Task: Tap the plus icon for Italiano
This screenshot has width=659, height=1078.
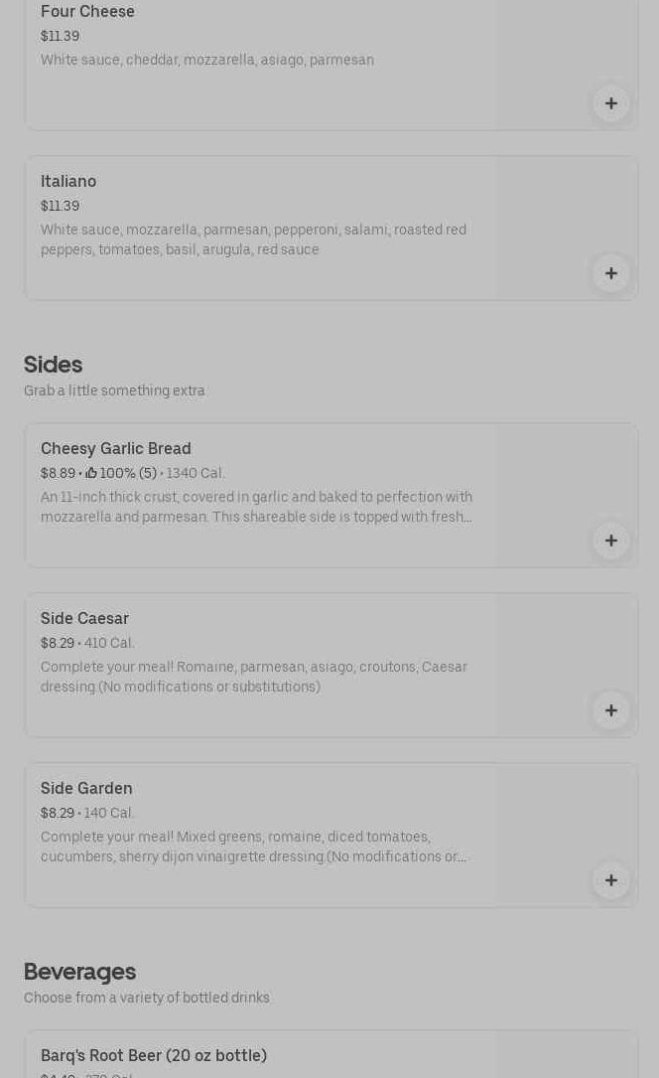Action: [x=610, y=273]
